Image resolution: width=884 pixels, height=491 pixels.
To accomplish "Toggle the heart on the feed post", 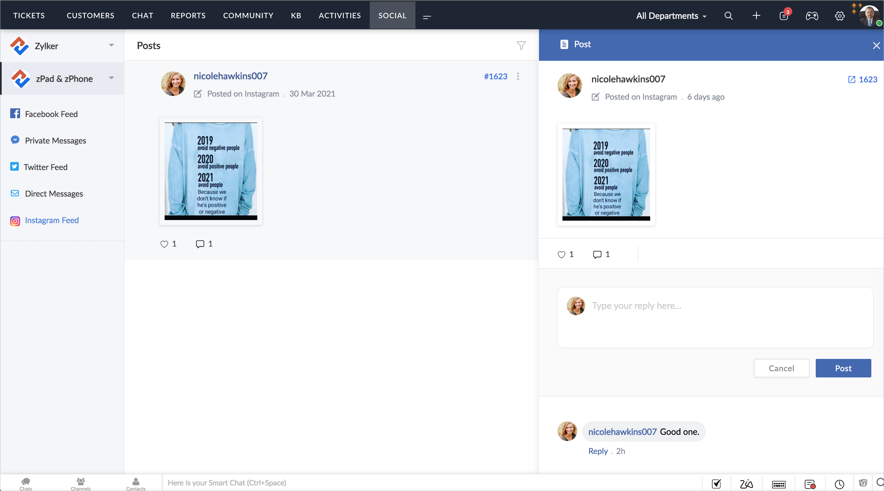I will [x=164, y=244].
